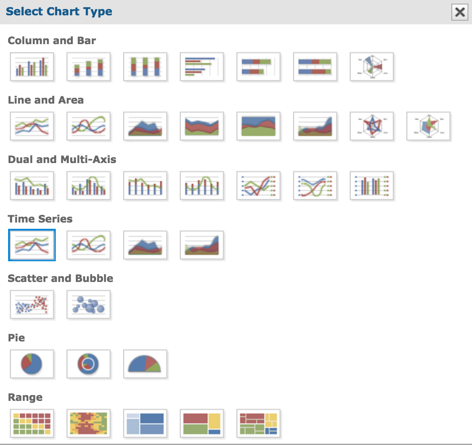Choose the Time Series area chart
The image size is (472, 445).
click(x=145, y=245)
